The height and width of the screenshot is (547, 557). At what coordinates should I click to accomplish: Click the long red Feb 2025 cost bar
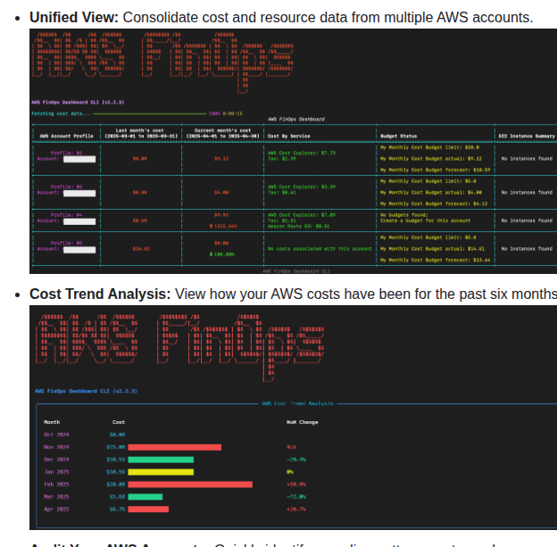click(x=190, y=485)
